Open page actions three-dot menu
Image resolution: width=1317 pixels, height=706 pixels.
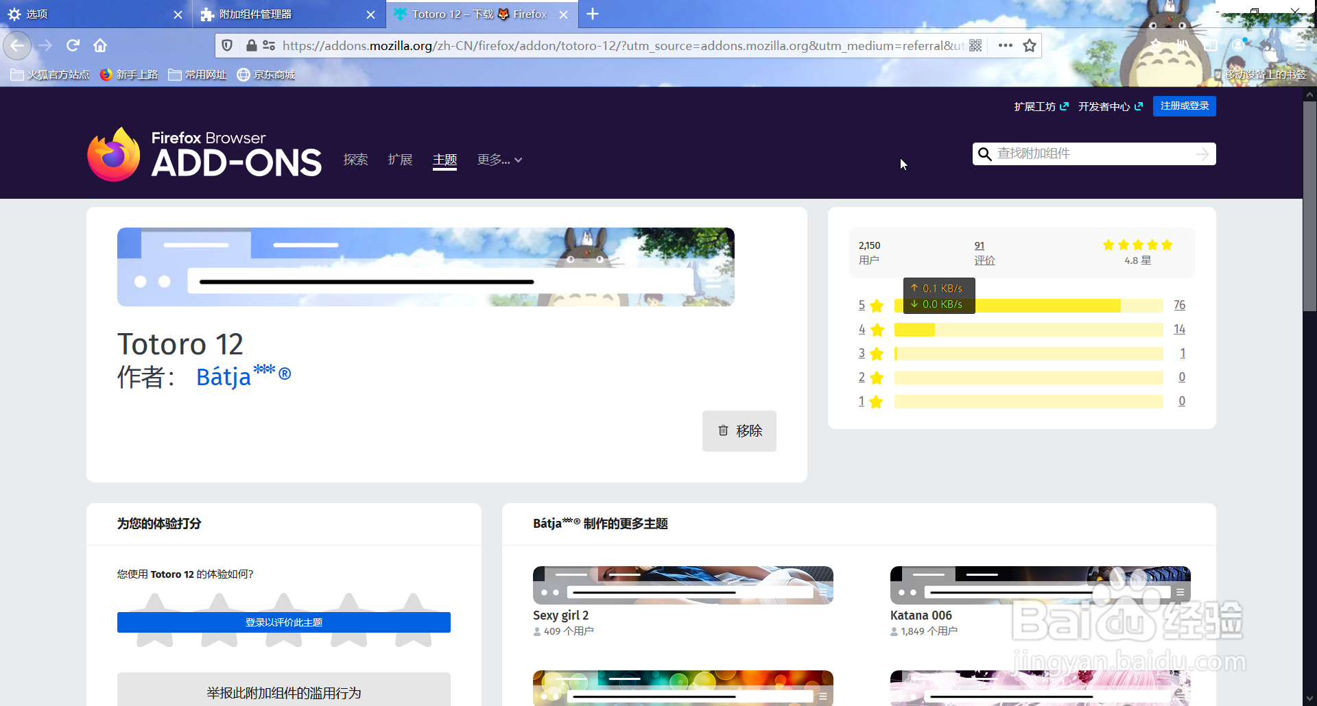tap(1006, 45)
